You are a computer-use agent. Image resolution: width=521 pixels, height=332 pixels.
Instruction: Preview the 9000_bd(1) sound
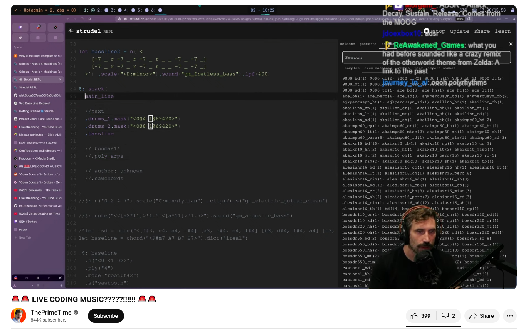[355, 78]
